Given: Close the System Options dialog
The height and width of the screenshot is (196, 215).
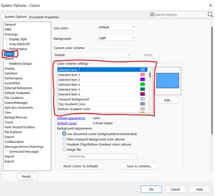Looking at the screenshot, I should point(210,6).
